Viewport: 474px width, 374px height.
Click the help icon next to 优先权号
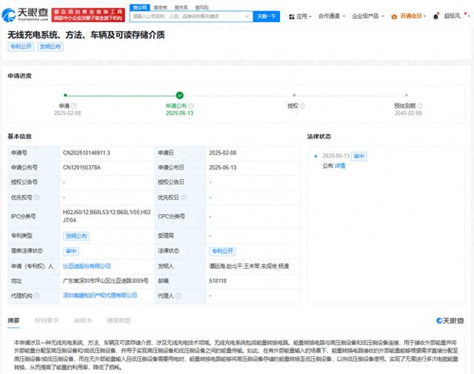click(37, 198)
